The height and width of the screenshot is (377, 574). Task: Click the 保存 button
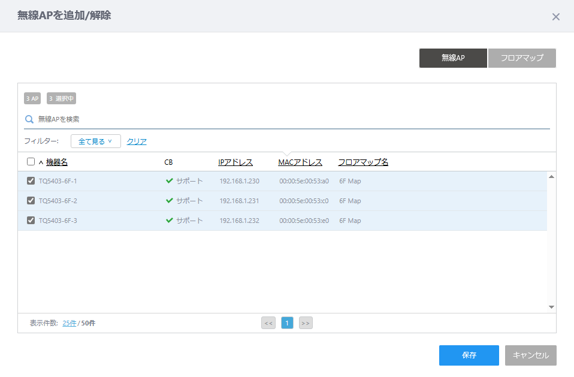point(469,355)
